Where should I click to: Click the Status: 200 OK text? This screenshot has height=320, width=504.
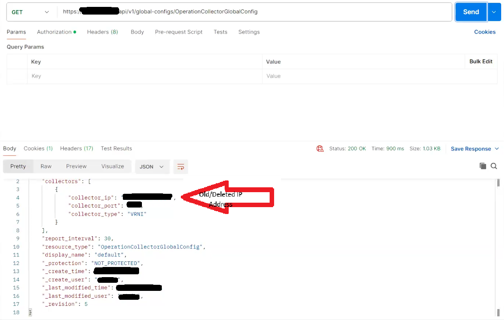point(347,148)
